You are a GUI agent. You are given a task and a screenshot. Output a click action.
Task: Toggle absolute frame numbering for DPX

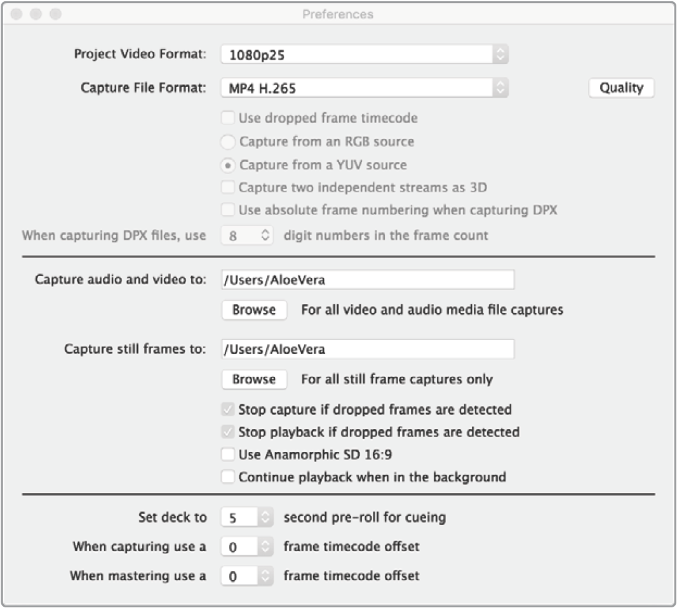point(227,210)
